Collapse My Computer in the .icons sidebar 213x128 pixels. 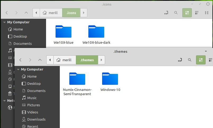[4, 22]
